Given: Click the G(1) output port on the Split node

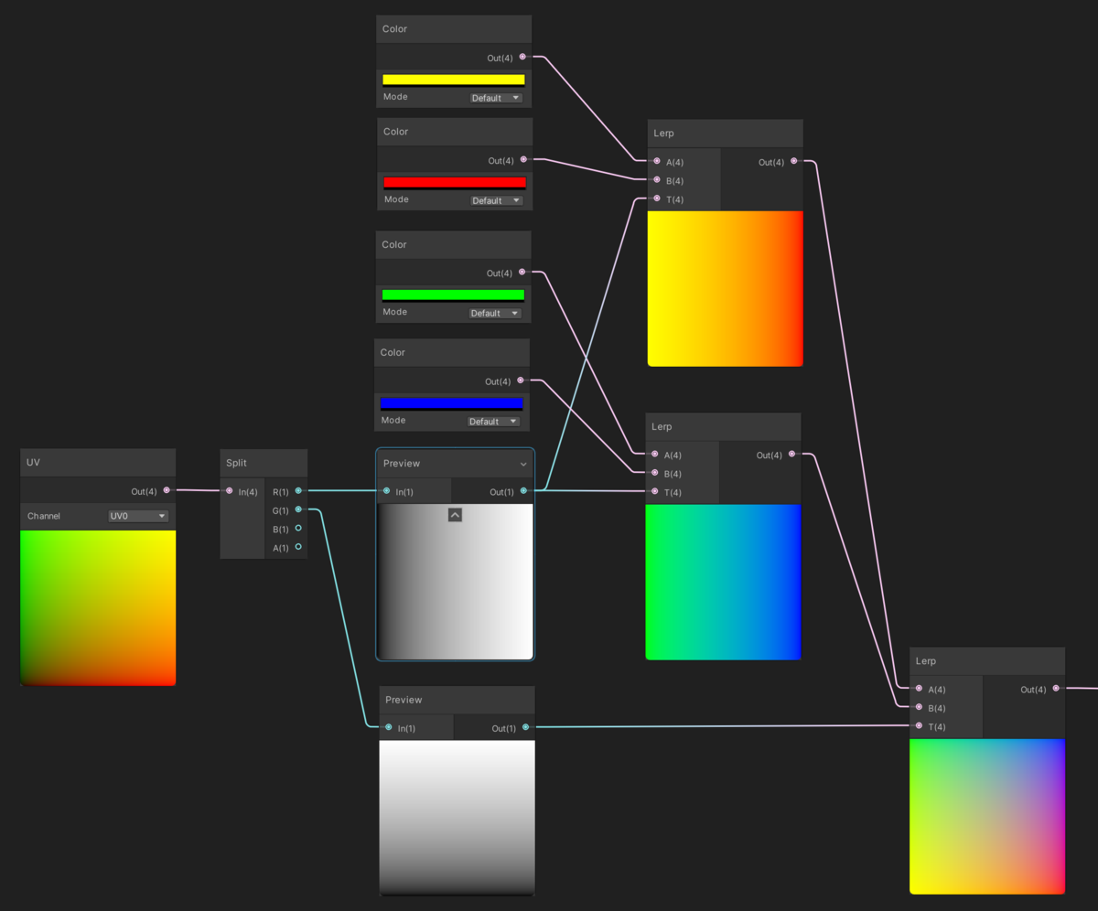Looking at the screenshot, I should coord(298,509).
